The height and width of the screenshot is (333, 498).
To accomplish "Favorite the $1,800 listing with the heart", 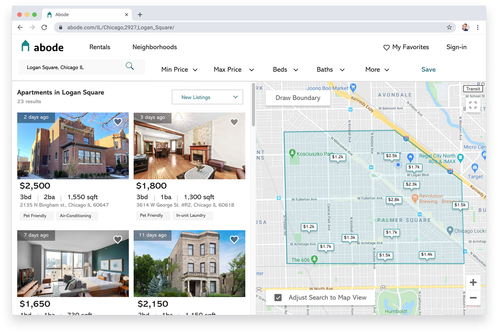I will [234, 122].
